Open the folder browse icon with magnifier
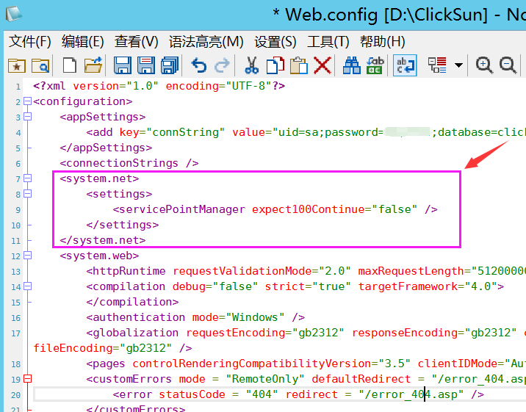Screen dimensions: 526x412 [x=40, y=65]
